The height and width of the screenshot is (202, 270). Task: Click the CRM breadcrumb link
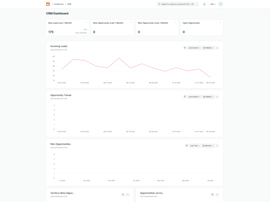coord(69,4)
